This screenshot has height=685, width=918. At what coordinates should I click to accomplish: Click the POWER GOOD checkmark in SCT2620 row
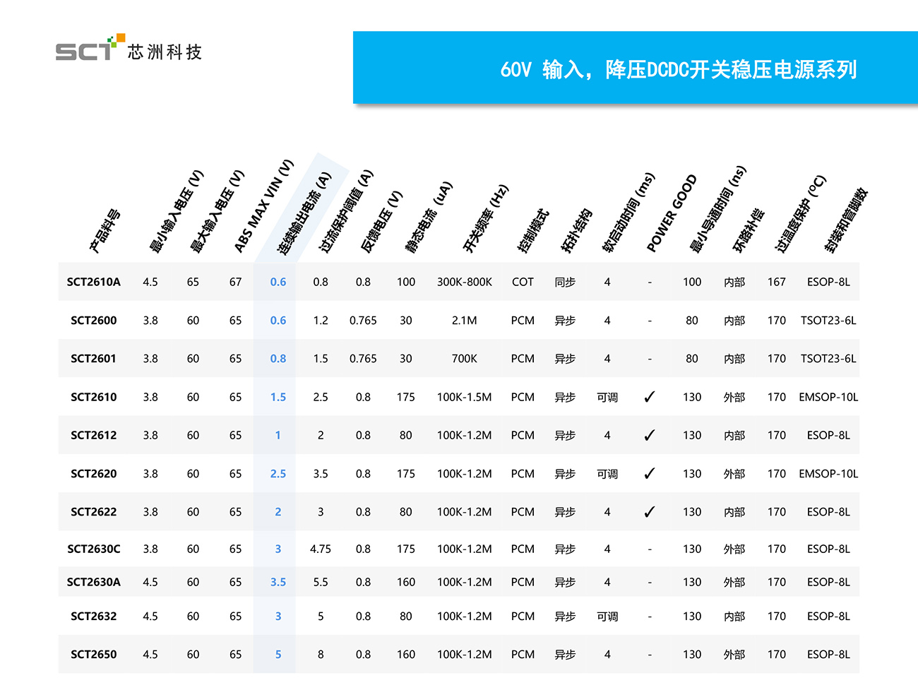[649, 473]
